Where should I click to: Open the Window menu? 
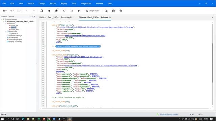click(x=100, y=3)
